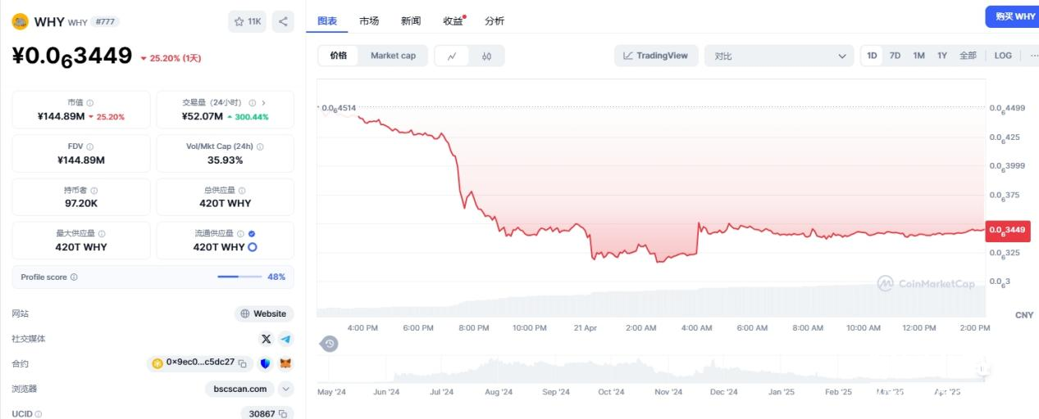Select the 7D time range
1039x419 pixels.
click(x=895, y=56)
